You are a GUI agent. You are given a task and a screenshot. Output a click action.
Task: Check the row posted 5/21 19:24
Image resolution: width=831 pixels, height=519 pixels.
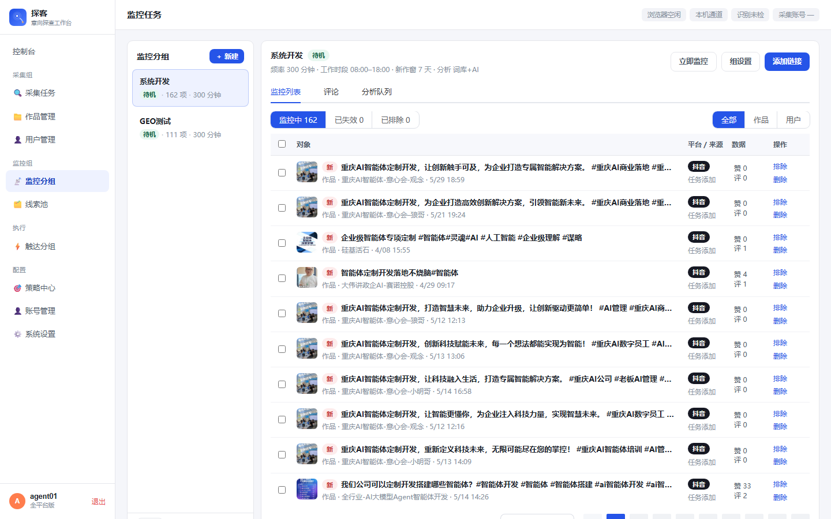click(x=282, y=208)
